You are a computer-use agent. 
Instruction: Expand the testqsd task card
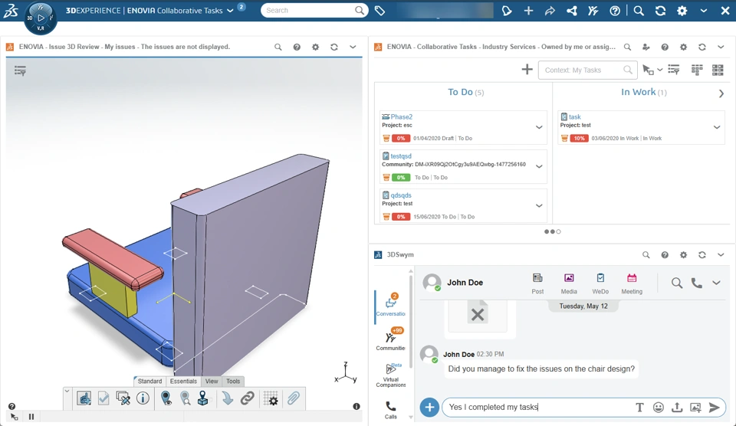(x=539, y=166)
